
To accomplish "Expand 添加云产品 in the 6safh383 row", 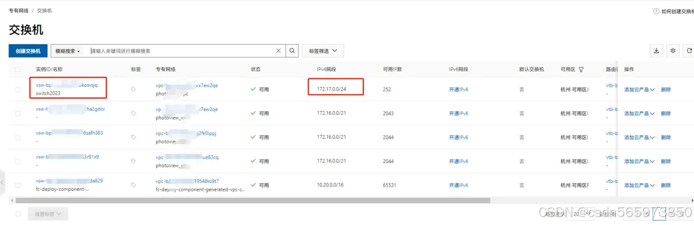I will click(639, 137).
